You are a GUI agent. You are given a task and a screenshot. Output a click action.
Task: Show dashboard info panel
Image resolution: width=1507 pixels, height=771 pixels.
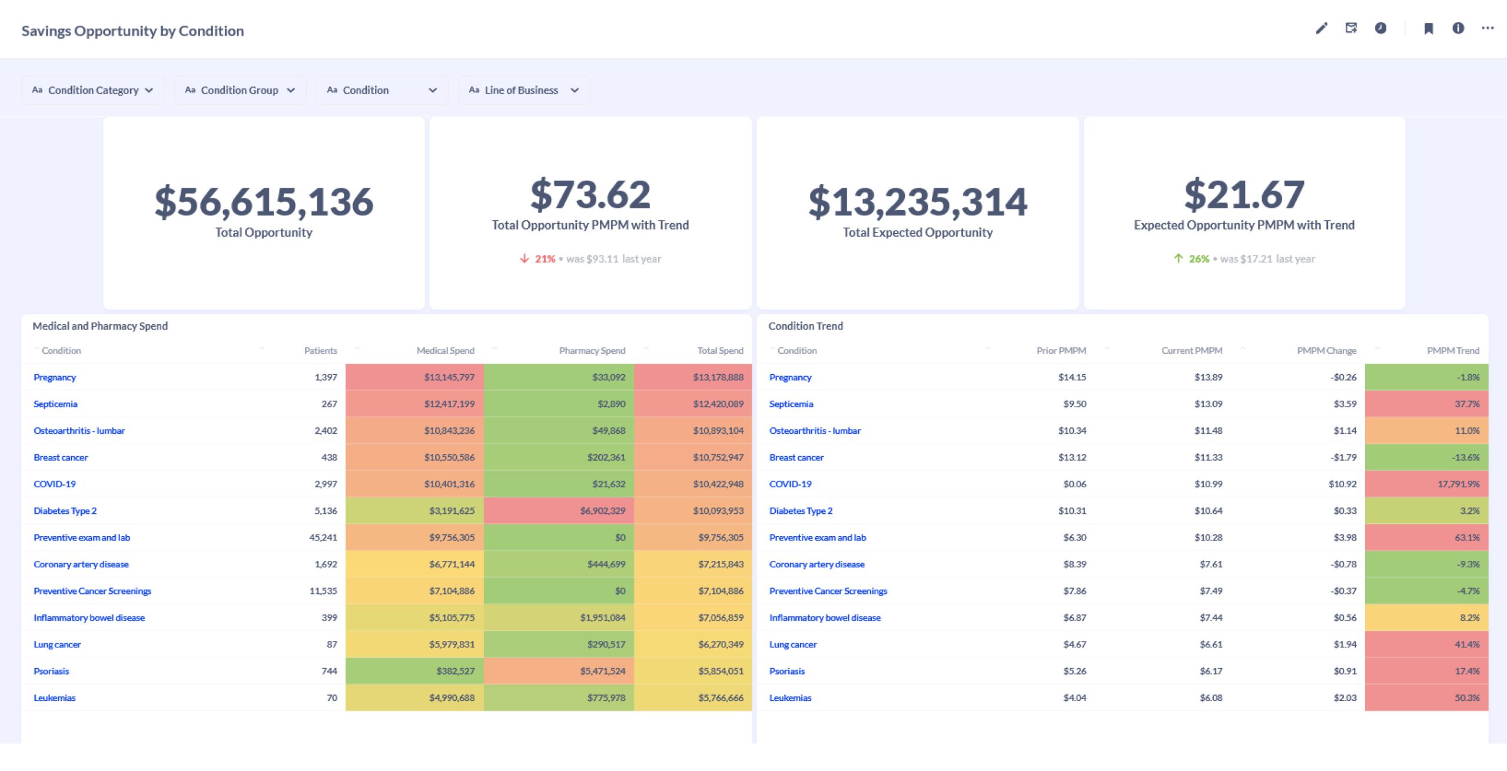coord(1458,28)
